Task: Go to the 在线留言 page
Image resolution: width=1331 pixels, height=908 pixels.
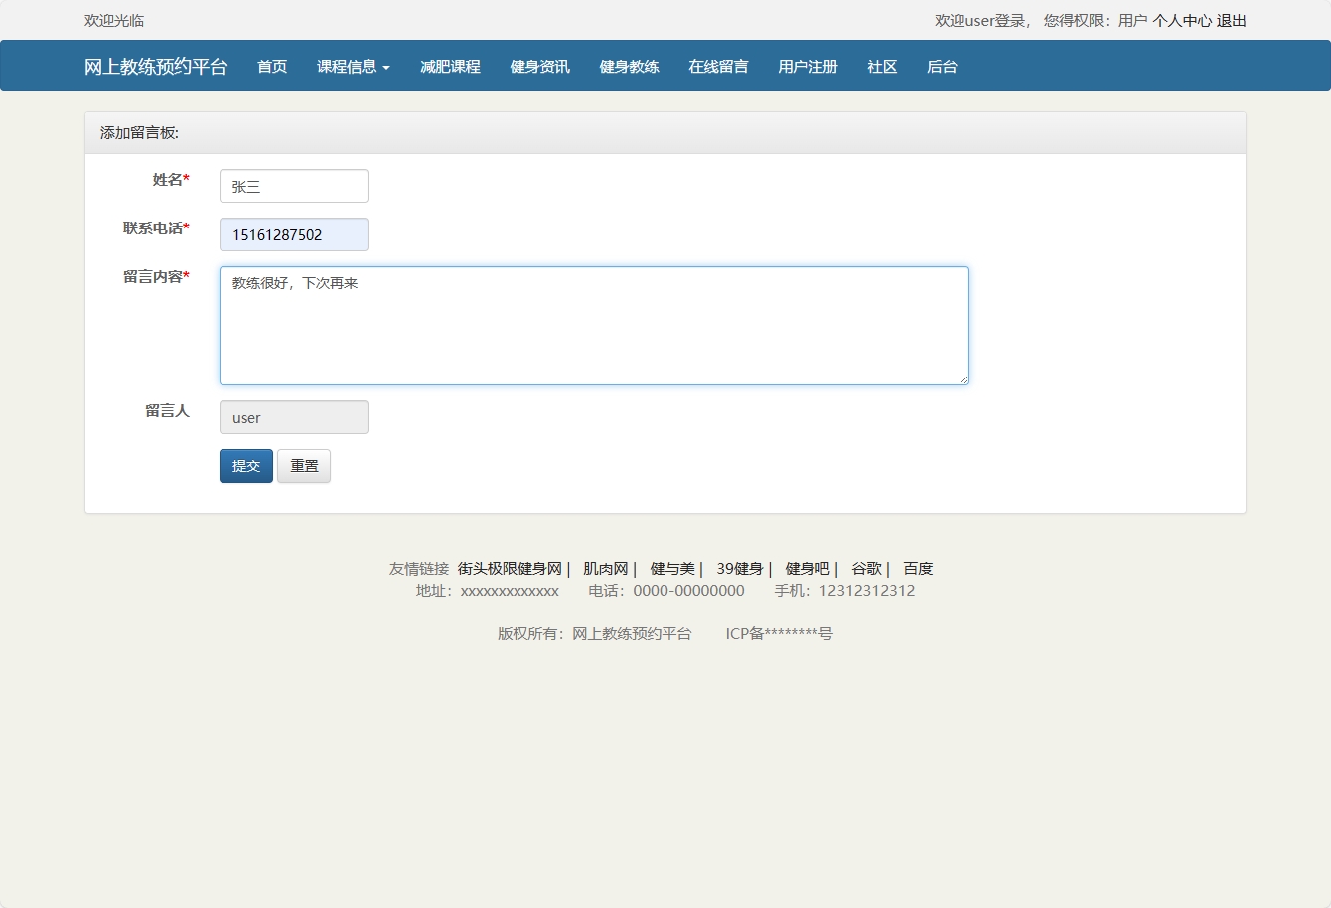Action: tap(718, 66)
